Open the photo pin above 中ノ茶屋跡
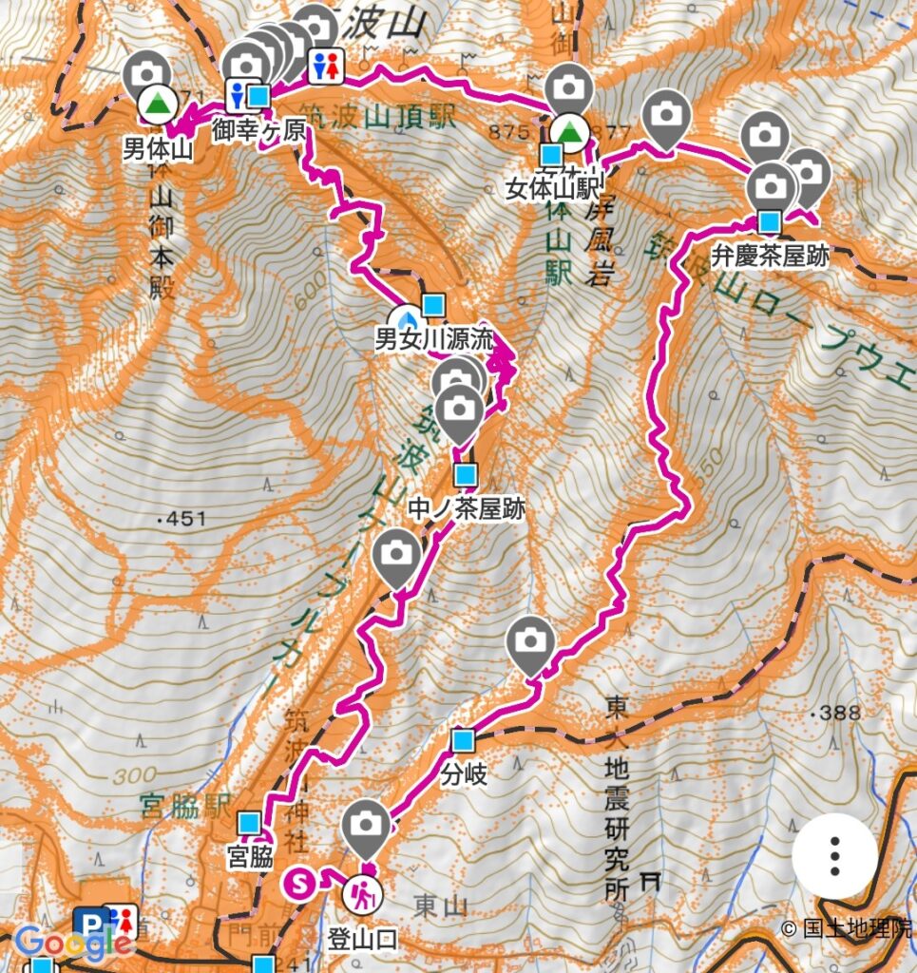The image size is (917, 973). point(460,410)
